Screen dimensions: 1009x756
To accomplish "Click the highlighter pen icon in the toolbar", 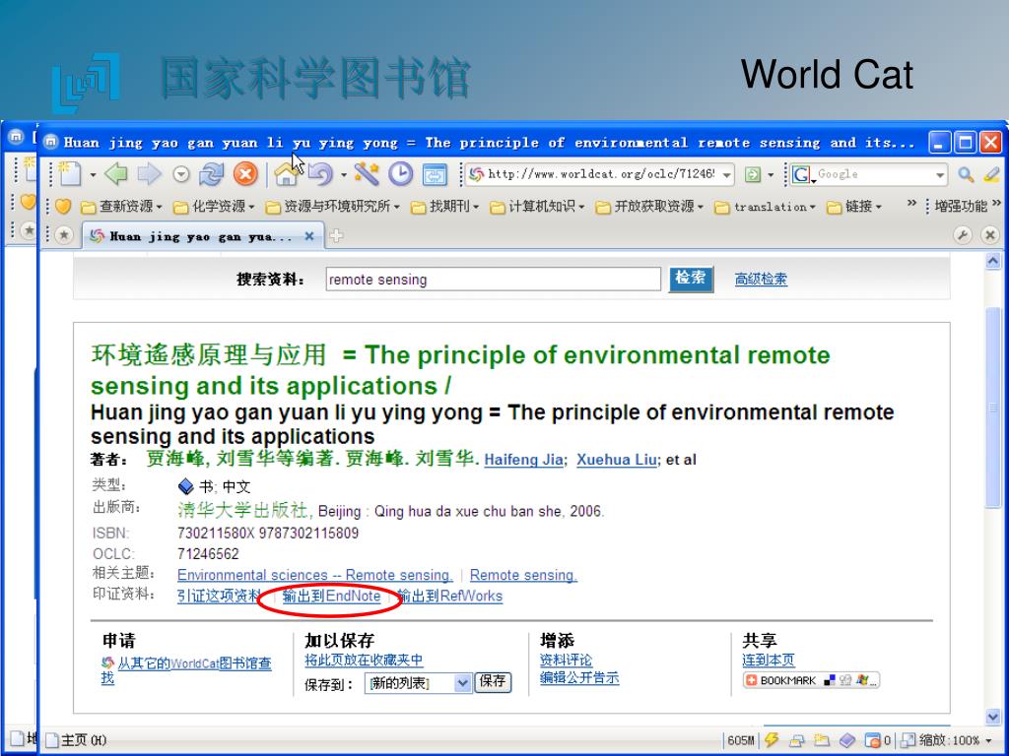I will (991, 174).
